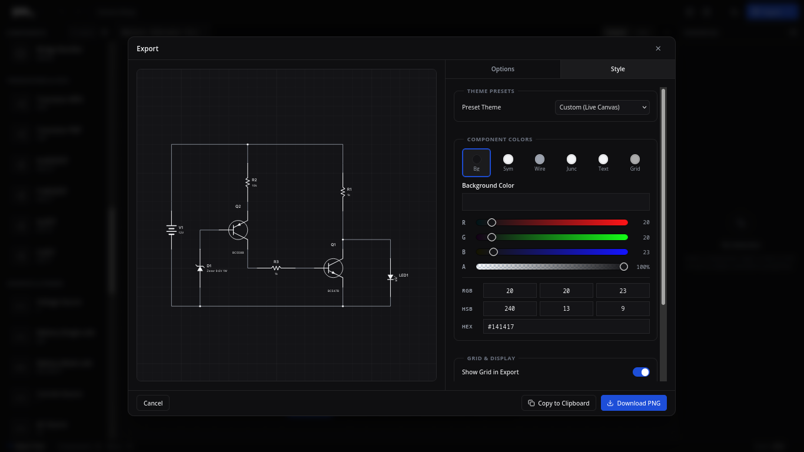Click the download icon in Download PNG
This screenshot has height=452, width=804.
coord(610,403)
